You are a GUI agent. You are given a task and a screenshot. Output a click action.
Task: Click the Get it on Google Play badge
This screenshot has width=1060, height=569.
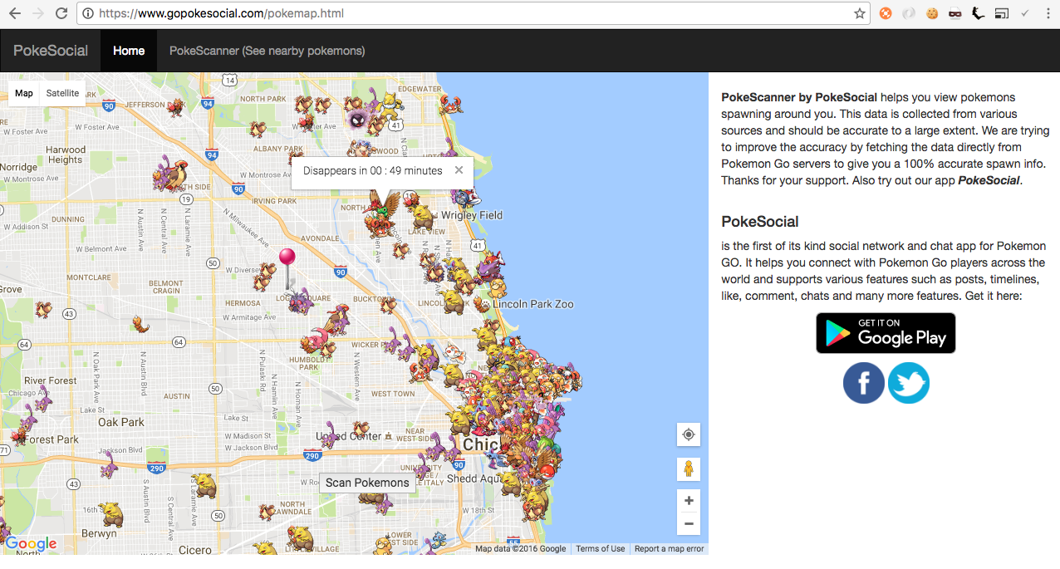(885, 332)
